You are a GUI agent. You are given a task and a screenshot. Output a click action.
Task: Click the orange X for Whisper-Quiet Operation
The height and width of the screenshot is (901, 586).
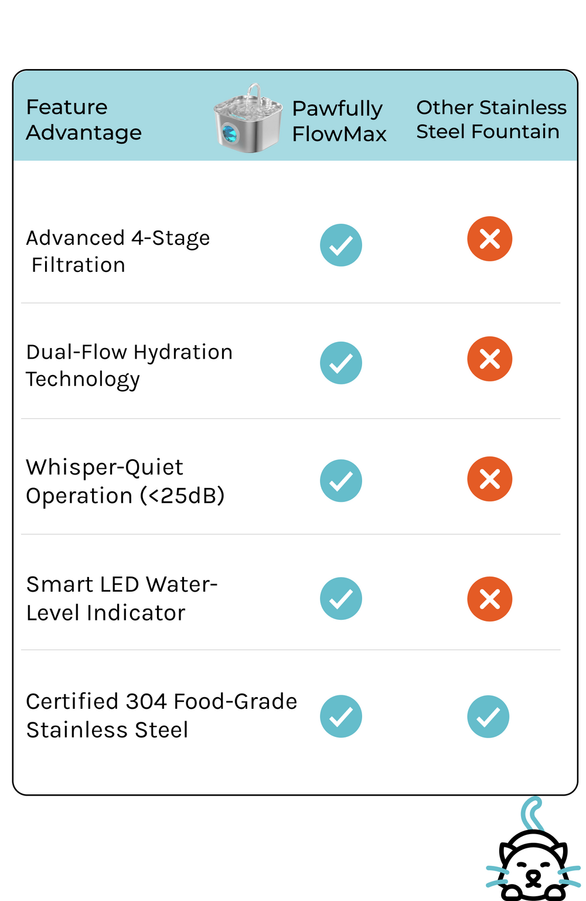[x=490, y=479]
